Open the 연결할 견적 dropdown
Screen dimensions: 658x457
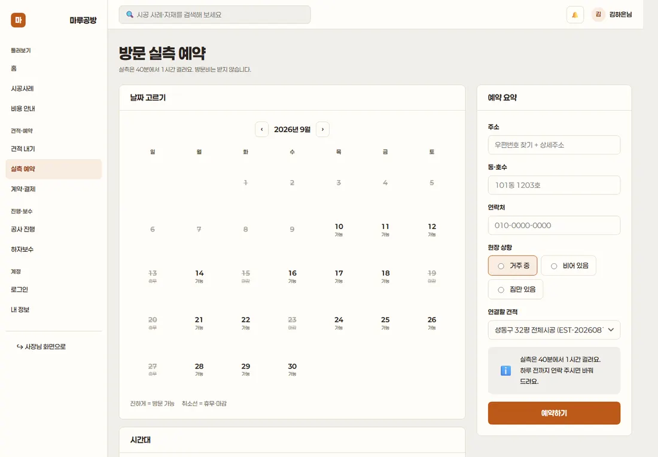pos(554,330)
